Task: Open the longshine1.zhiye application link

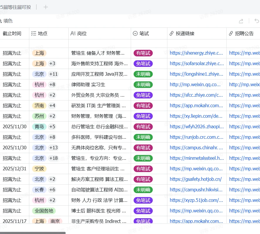Action: click(x=196, y=74)
